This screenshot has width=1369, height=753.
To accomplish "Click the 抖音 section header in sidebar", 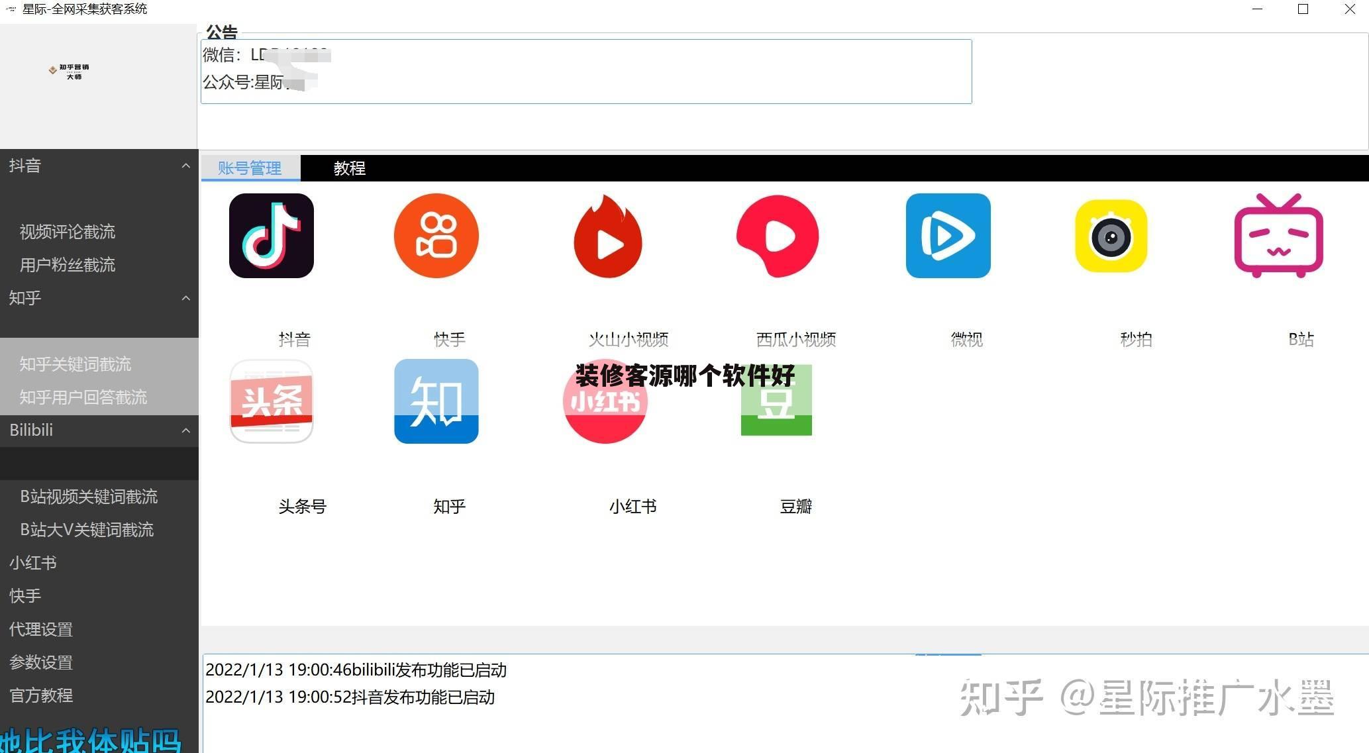I will (x=99, y=166).
